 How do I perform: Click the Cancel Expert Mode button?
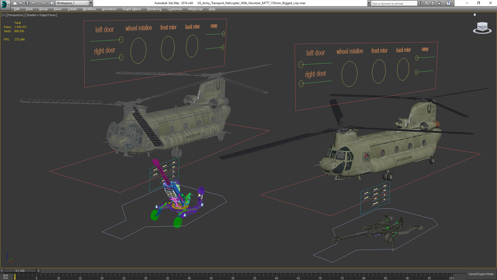click(481, 274)
